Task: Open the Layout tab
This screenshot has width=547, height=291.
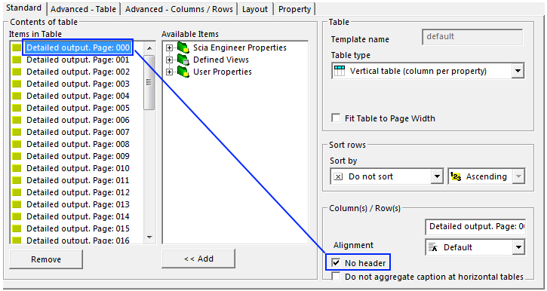Action: point(255,9)
